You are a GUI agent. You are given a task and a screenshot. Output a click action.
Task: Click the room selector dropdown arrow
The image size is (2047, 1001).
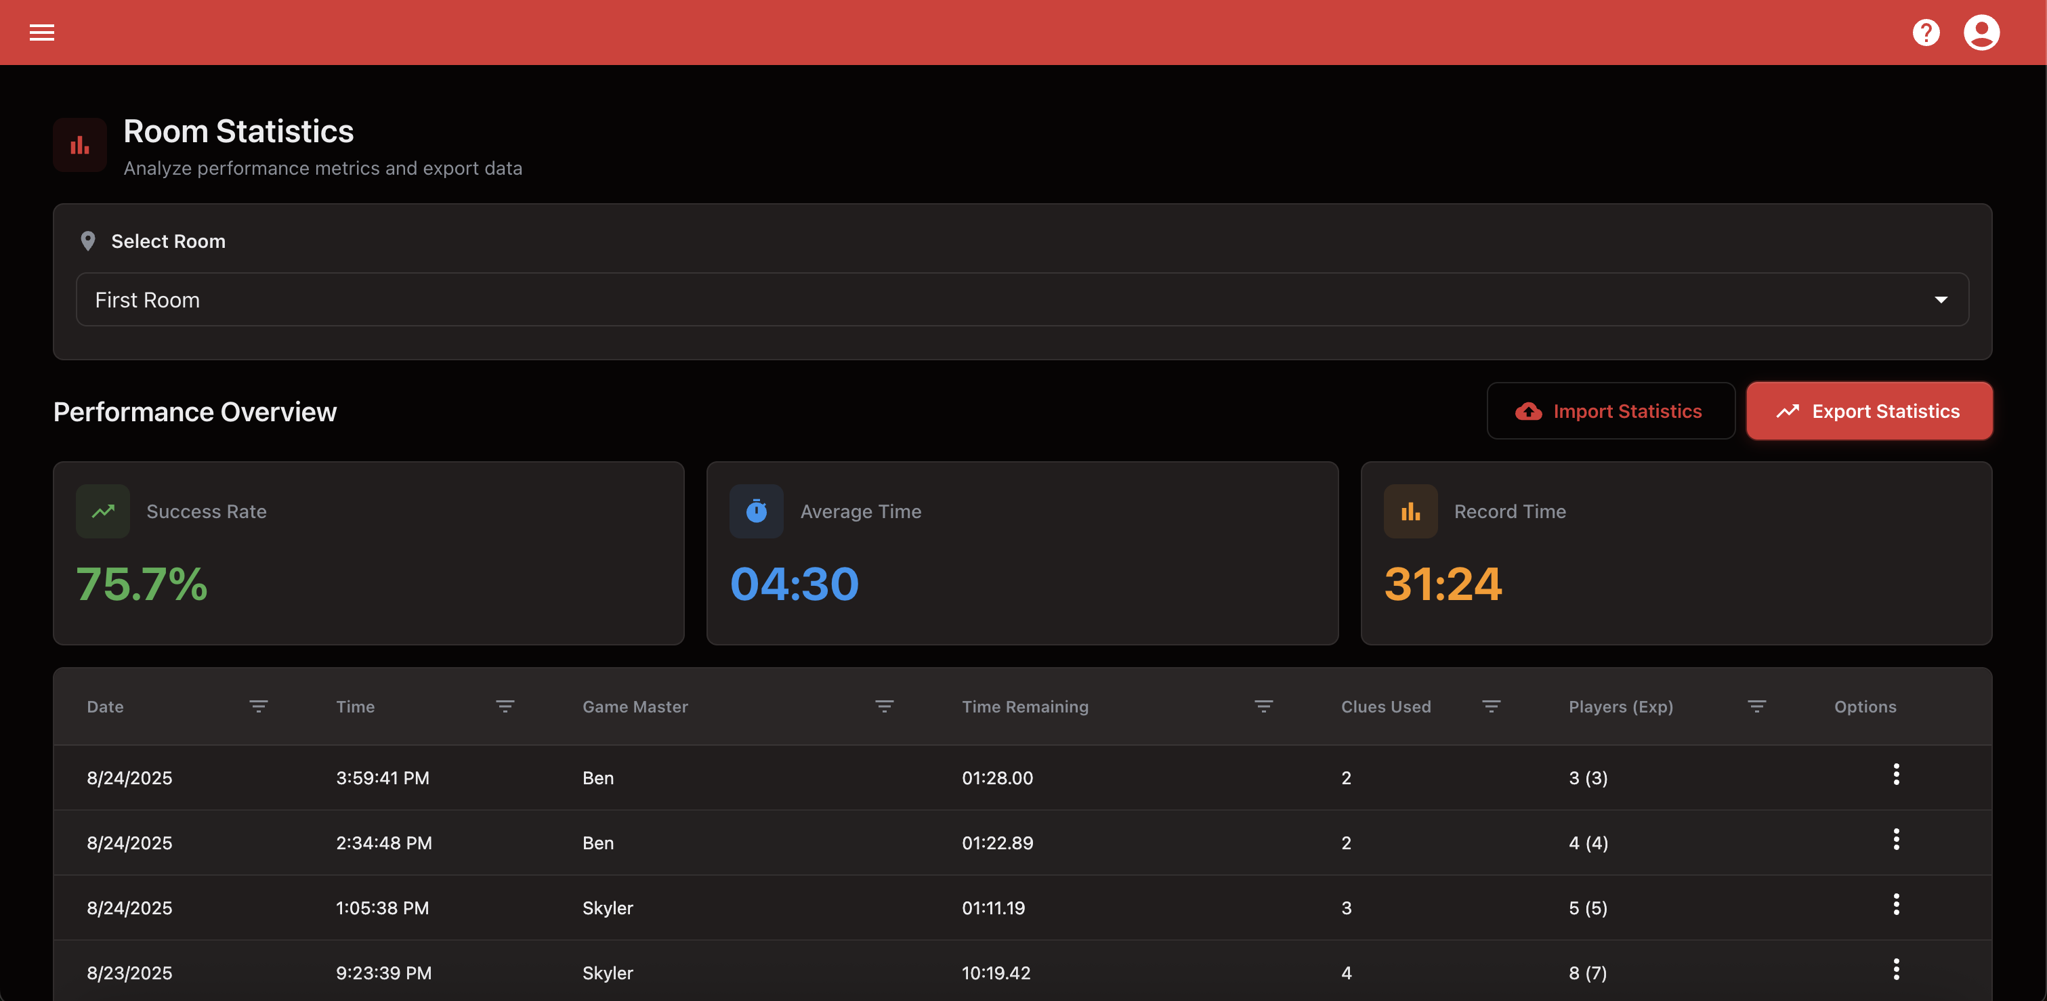pyautogui.click(x=1941, y=299)
